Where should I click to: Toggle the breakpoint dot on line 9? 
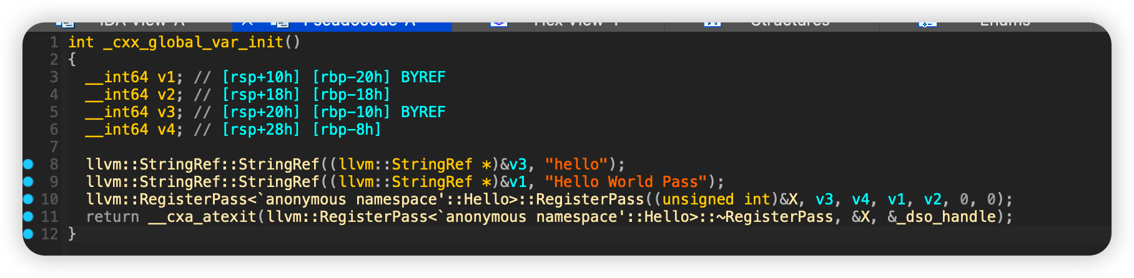pos(28,182)
